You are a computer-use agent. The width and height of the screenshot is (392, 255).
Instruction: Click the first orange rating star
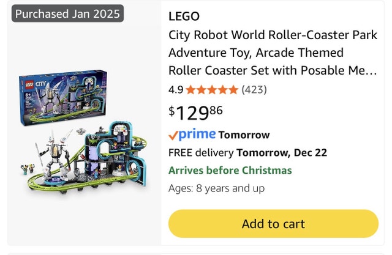pos(190,90)
